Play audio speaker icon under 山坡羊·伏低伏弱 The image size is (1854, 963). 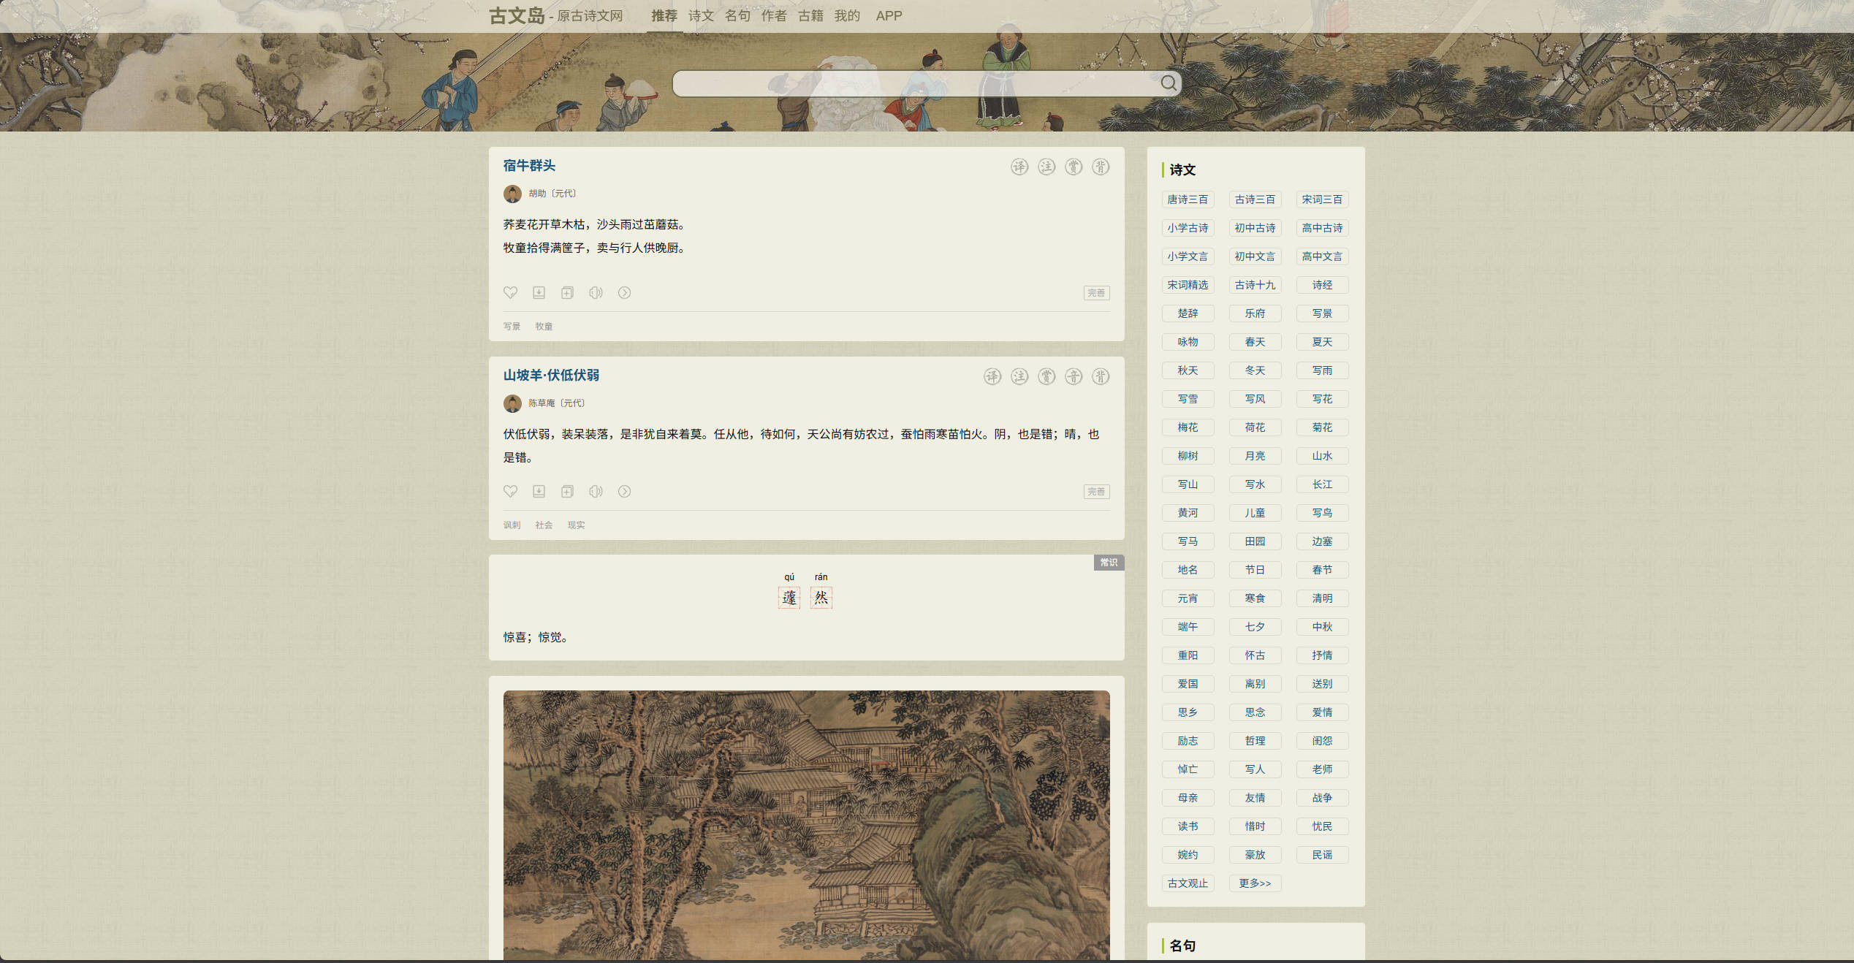tap(596, 492)
